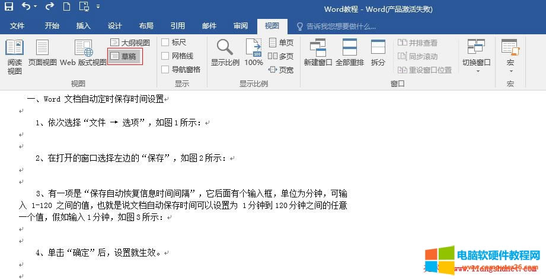This screenshot has height=279, width=546.
Task: Click 并排查看 view side by side
Action: 417,43
